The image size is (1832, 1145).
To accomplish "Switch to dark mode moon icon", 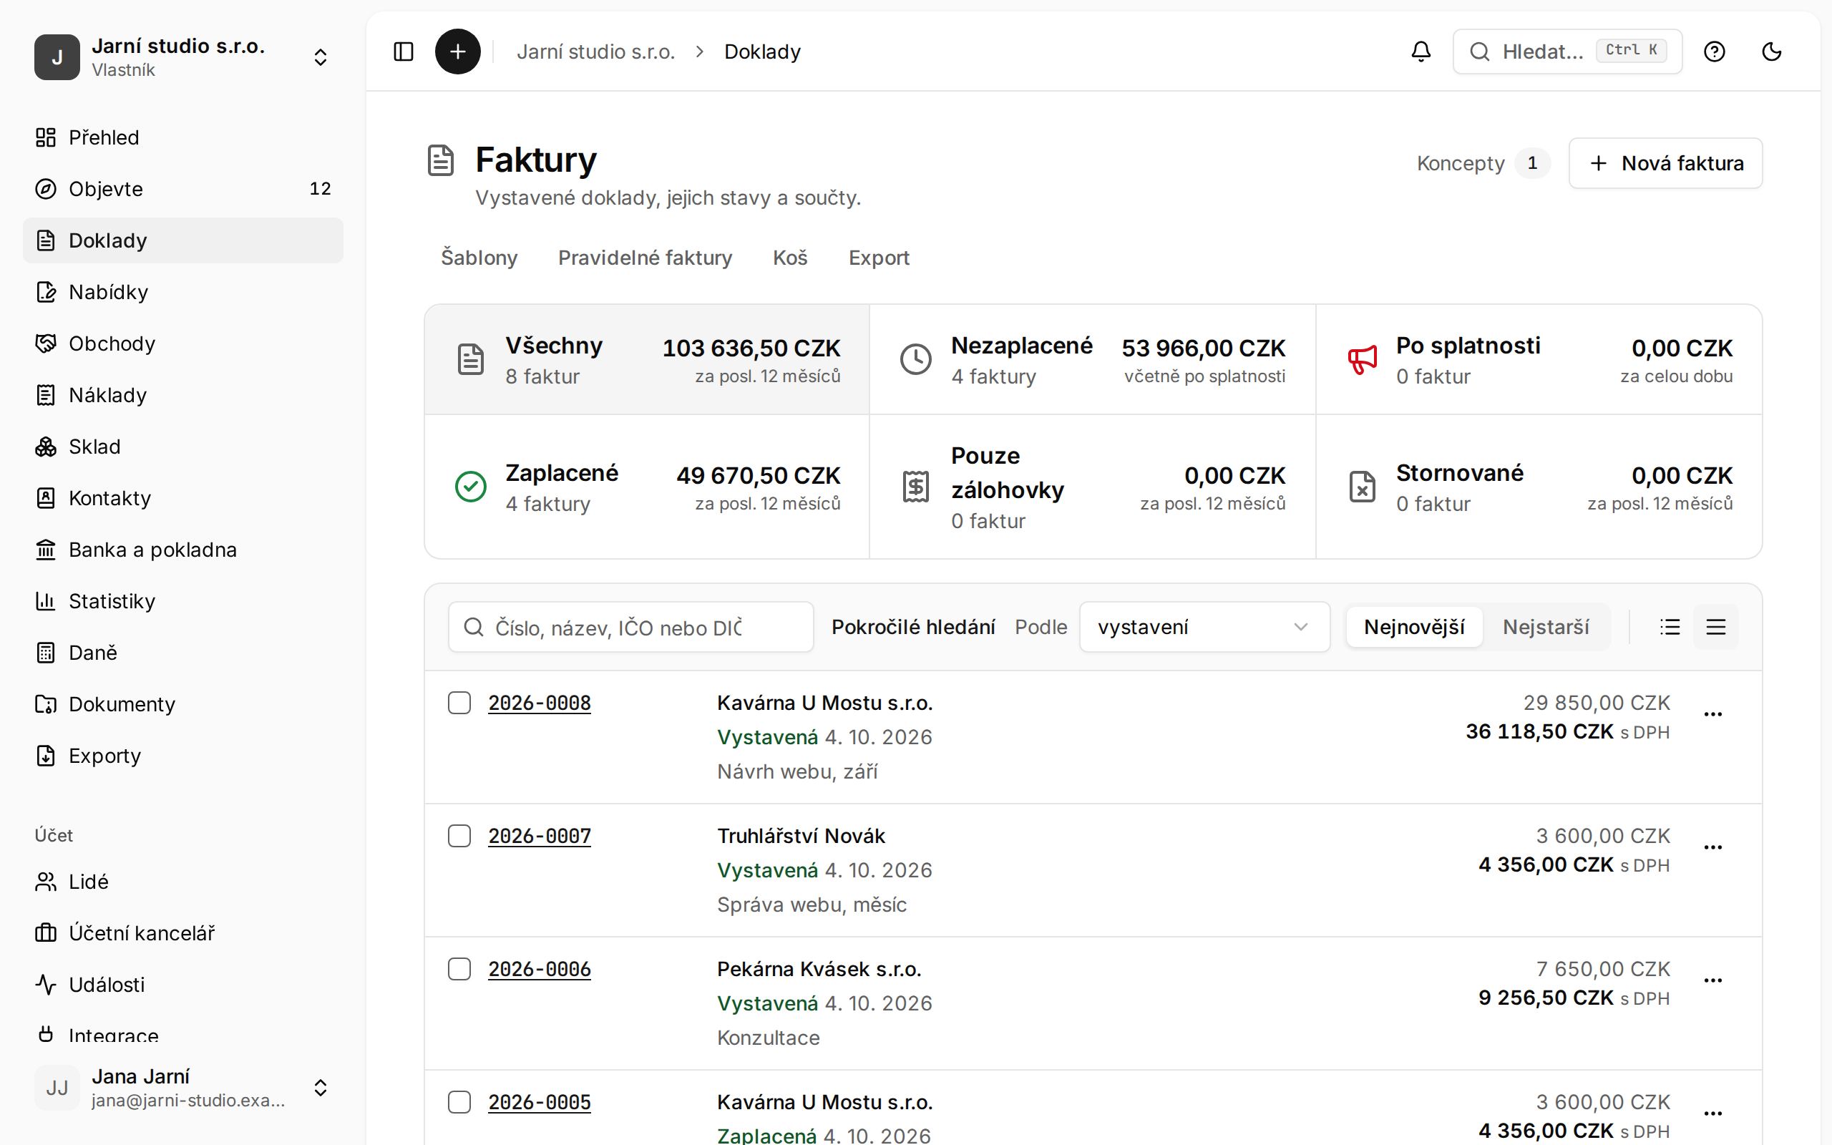I will click(x=1771, y=52).
